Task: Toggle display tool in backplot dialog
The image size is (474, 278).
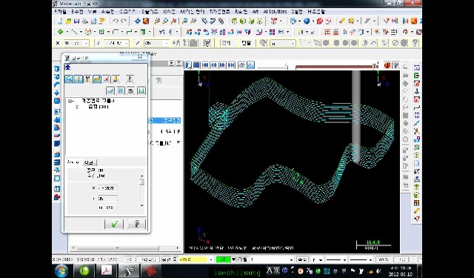Action: pos(79,79)
